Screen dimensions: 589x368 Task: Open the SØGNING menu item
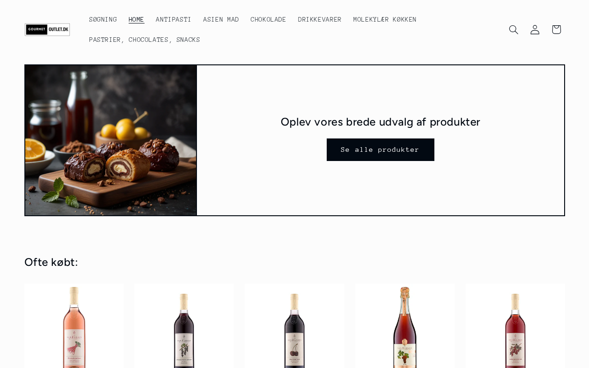(x=103, y=19)
